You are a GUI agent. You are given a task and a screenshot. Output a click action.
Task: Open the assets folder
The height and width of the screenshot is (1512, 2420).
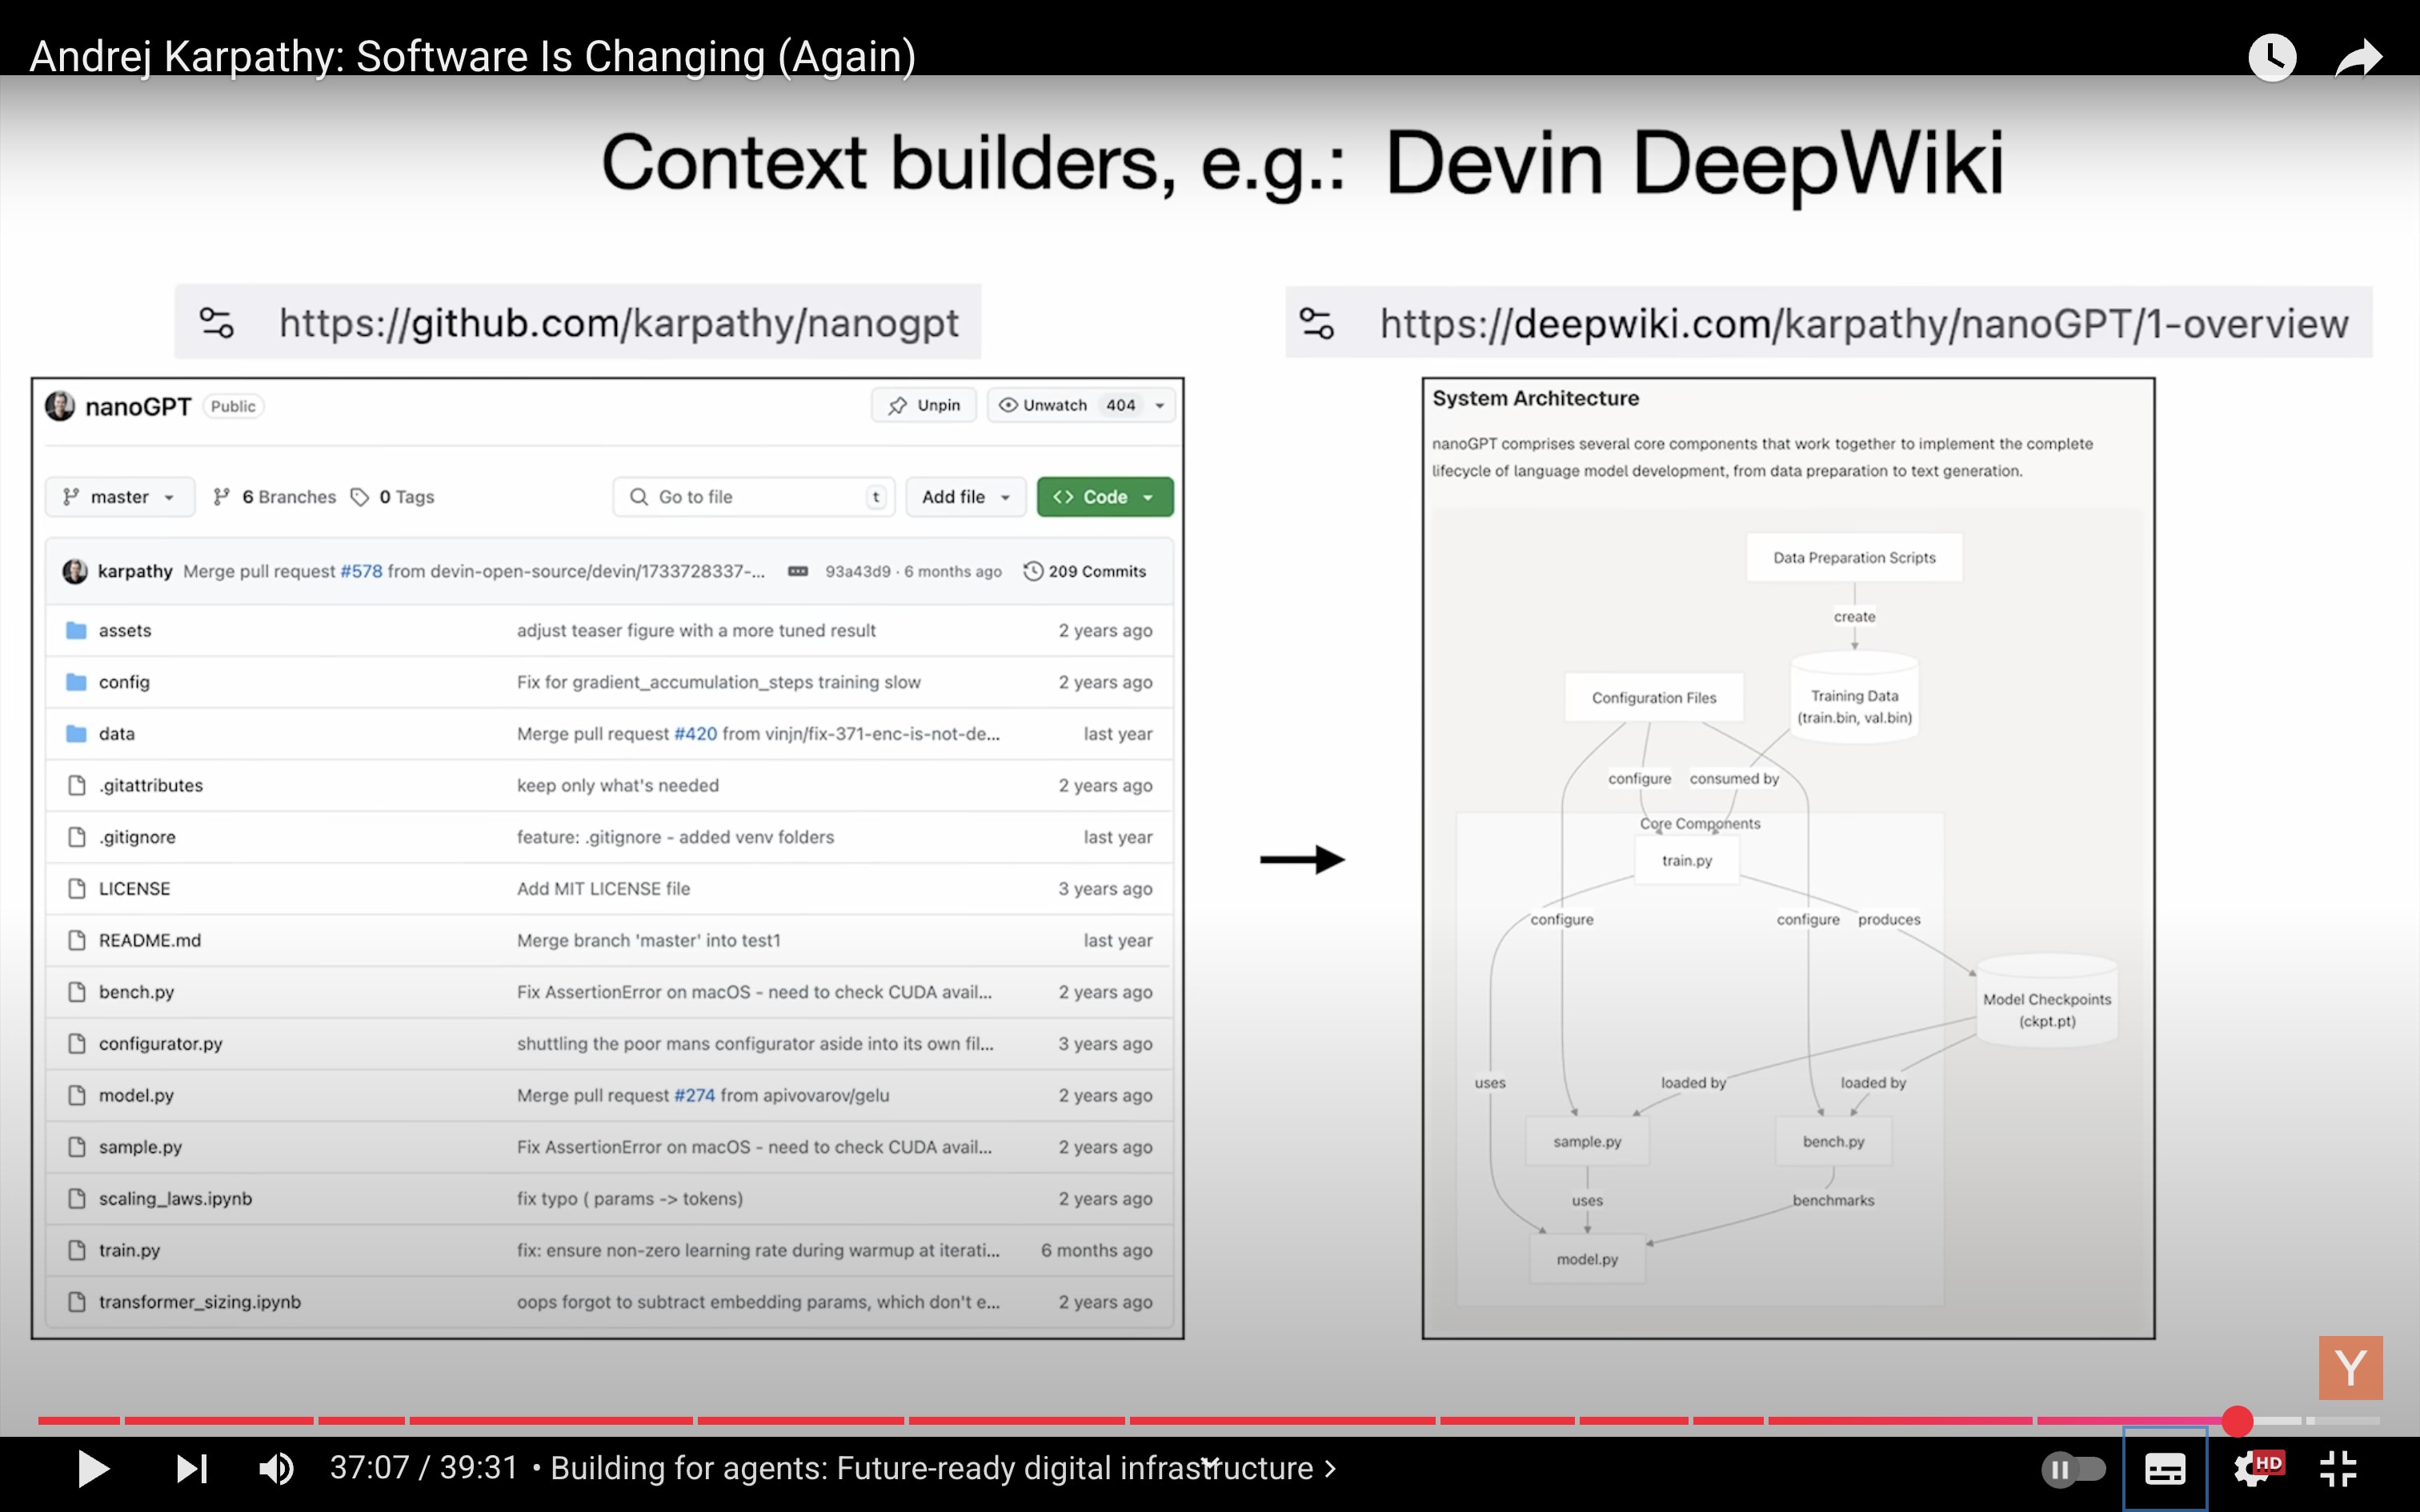pos(125,630)
